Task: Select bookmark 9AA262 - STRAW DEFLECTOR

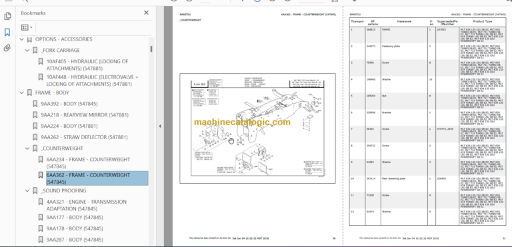Action: pyautogui.click(x=84, y=137)
